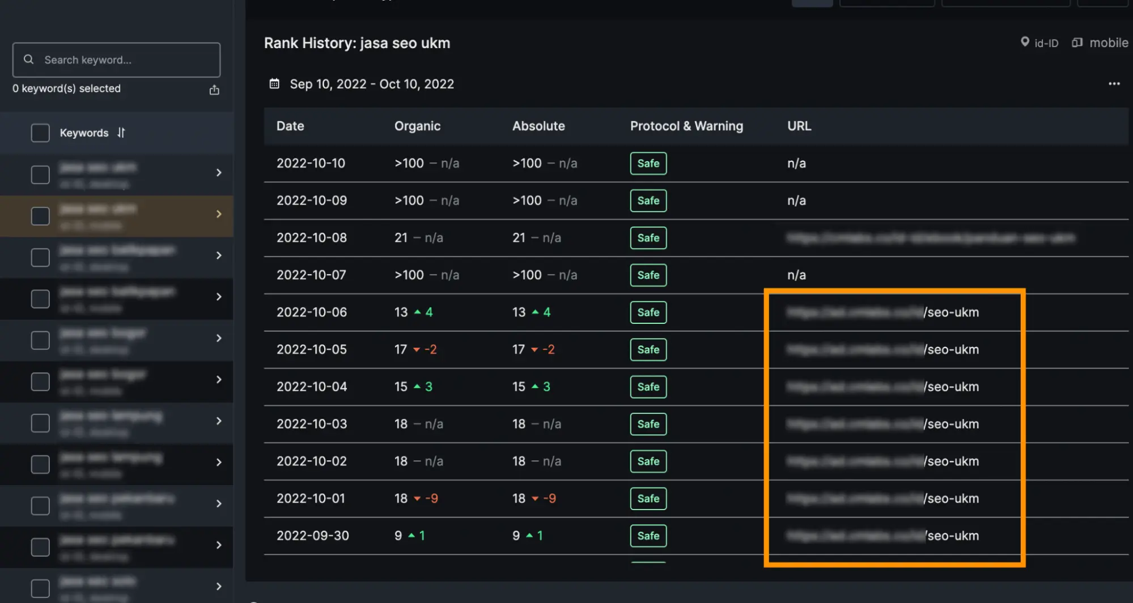Check the first jasa seo ukm row checkbox
The image size is (1133, 603).
pyautogui.click(x=40, y=174)
